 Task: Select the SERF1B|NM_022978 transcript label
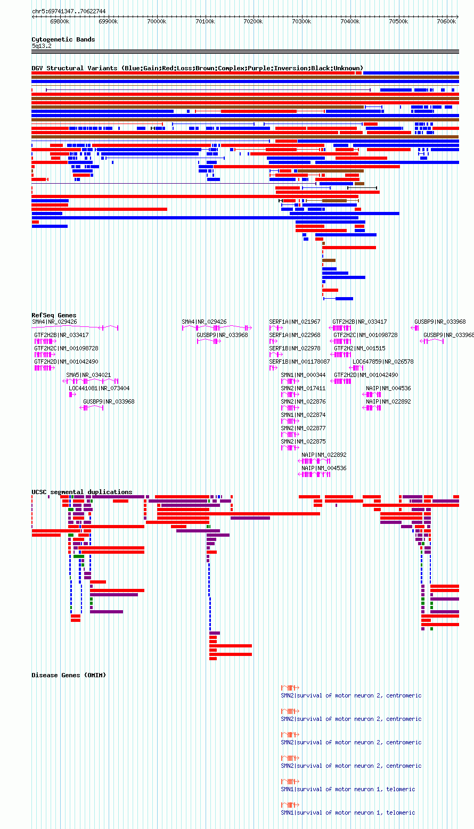click(295, 348)
